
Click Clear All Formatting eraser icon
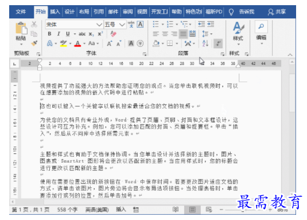pos(113,34)
